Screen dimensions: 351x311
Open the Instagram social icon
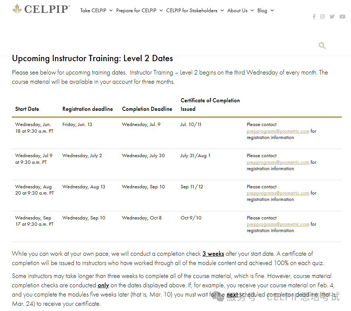pyautogui.click(x=322, y=17)
